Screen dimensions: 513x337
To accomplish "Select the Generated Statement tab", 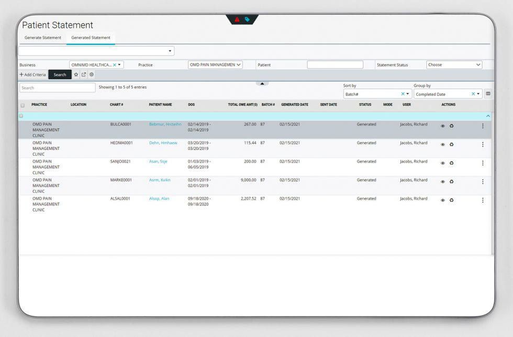I will tap(91, 38).
